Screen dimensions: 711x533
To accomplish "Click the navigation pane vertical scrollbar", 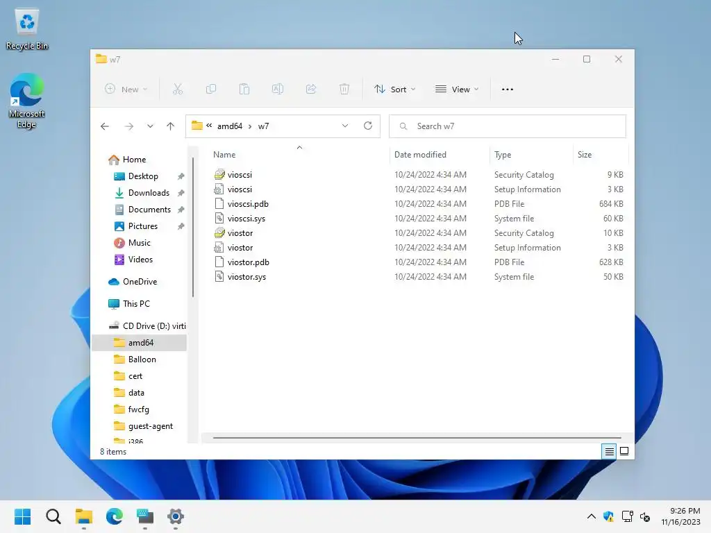I will [193, 227].
